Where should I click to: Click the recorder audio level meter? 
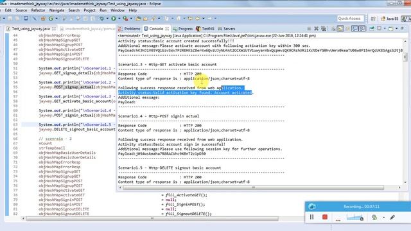[355, 217]
